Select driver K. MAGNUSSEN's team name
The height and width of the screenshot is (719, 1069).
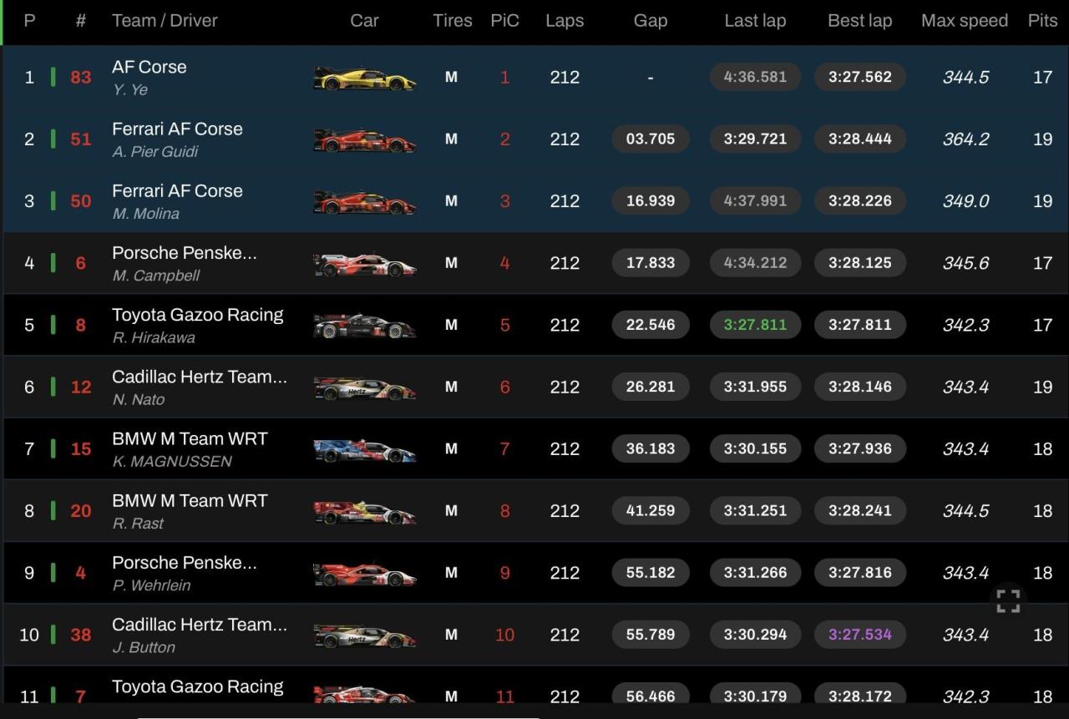click(190, 438)
